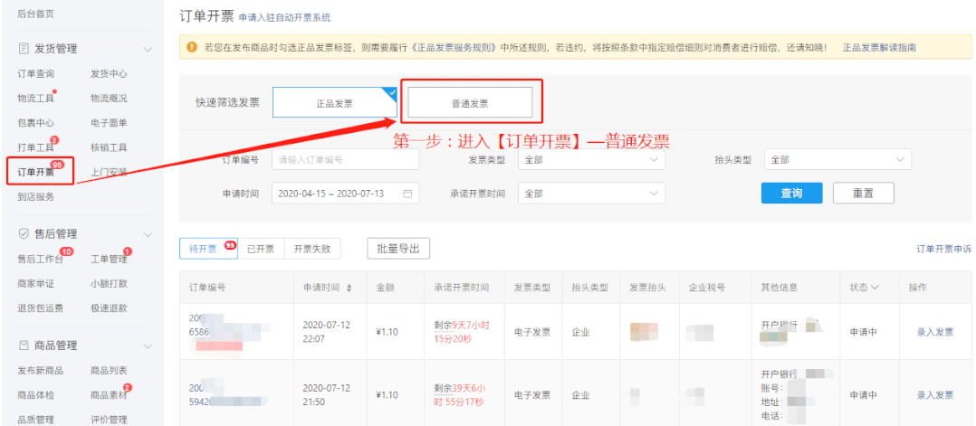Screen dimensions: 976x426
Task: Click 录入发票 for the 21:50 order
Action: tap(934, 395)
